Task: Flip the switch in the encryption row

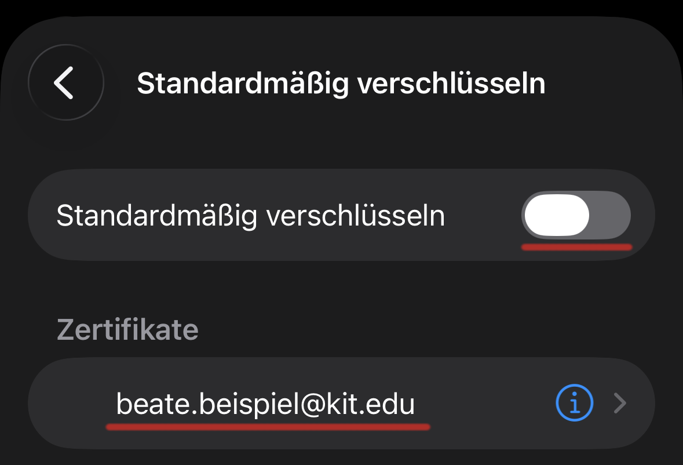Action: (576, 216)
